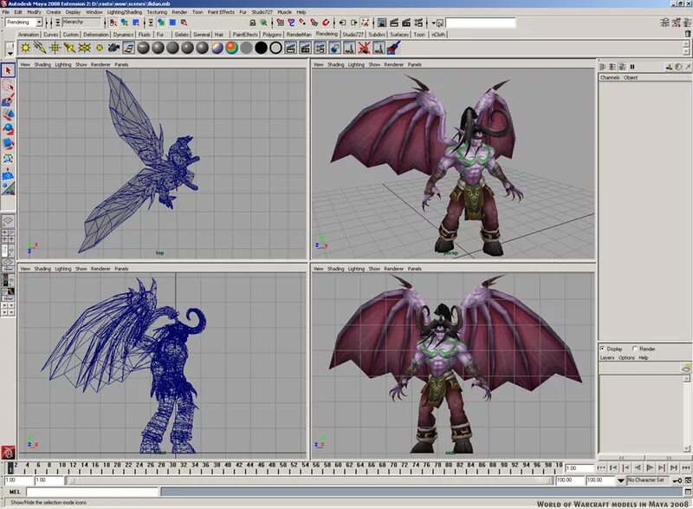Open render settings from the status line
The width and height of the screenshot is (693, 509).
tap(418, 23)
